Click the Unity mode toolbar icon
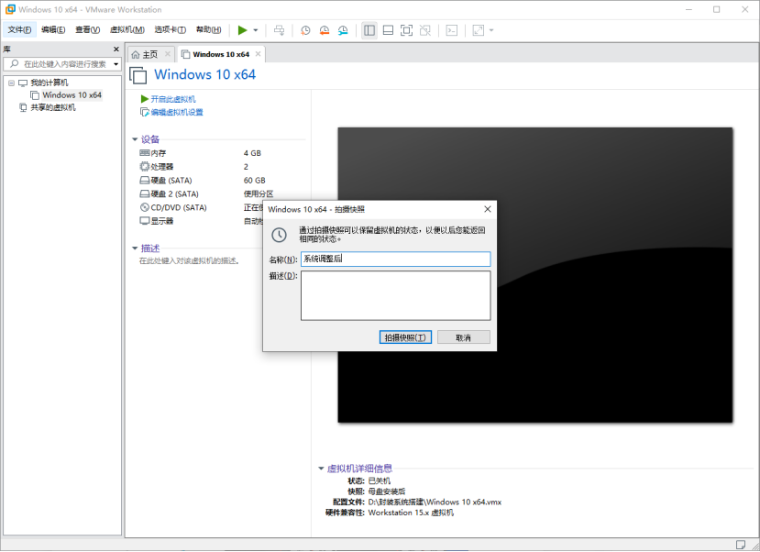The height and width of the screenshot is (552, 760). pos(425,30)
